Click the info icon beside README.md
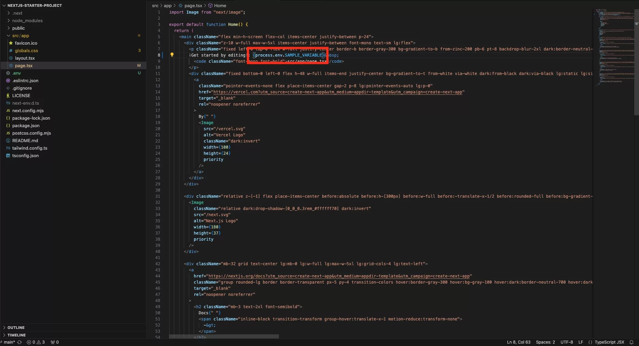This screenshot has height=346, width=639. tap(8, 140)
